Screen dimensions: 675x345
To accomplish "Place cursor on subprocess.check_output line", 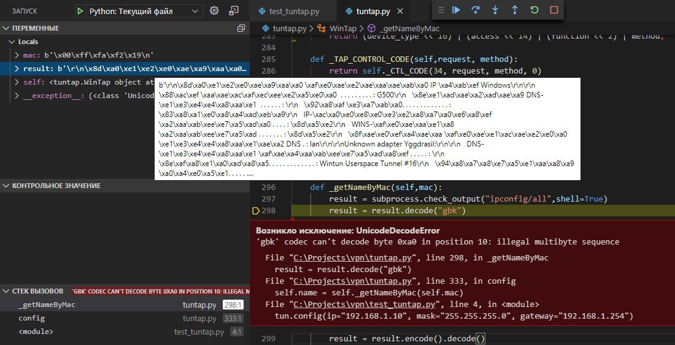I will coord(468,199).
